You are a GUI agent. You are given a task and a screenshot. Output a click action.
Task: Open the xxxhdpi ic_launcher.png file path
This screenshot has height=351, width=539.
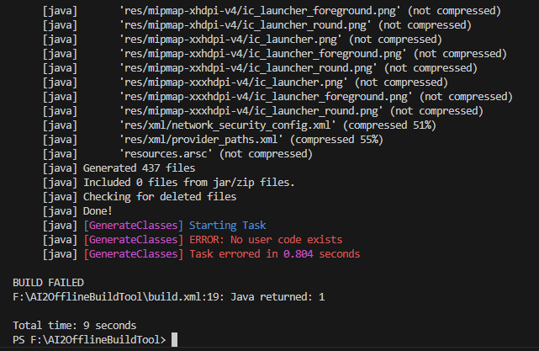234,82
